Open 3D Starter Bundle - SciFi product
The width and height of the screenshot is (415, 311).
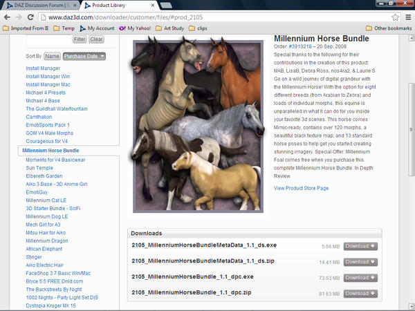click(x=53, y=209)
